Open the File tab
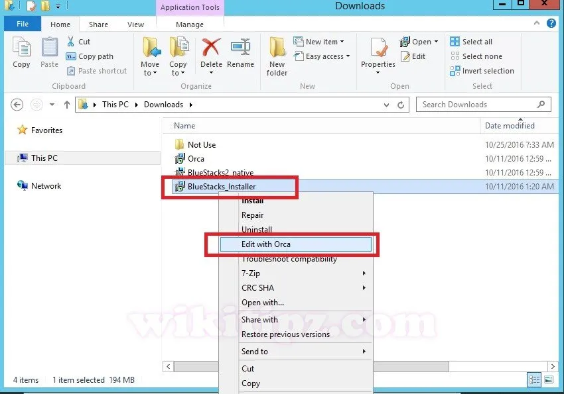564x394 pixels. 23,24
